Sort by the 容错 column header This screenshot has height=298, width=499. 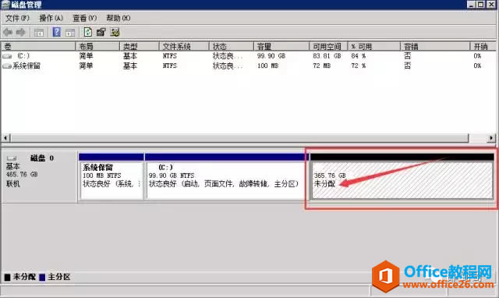[435, 47]
